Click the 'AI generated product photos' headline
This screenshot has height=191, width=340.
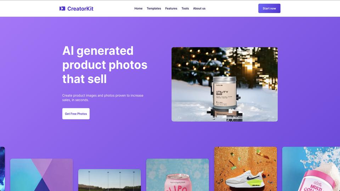point(105,65)
